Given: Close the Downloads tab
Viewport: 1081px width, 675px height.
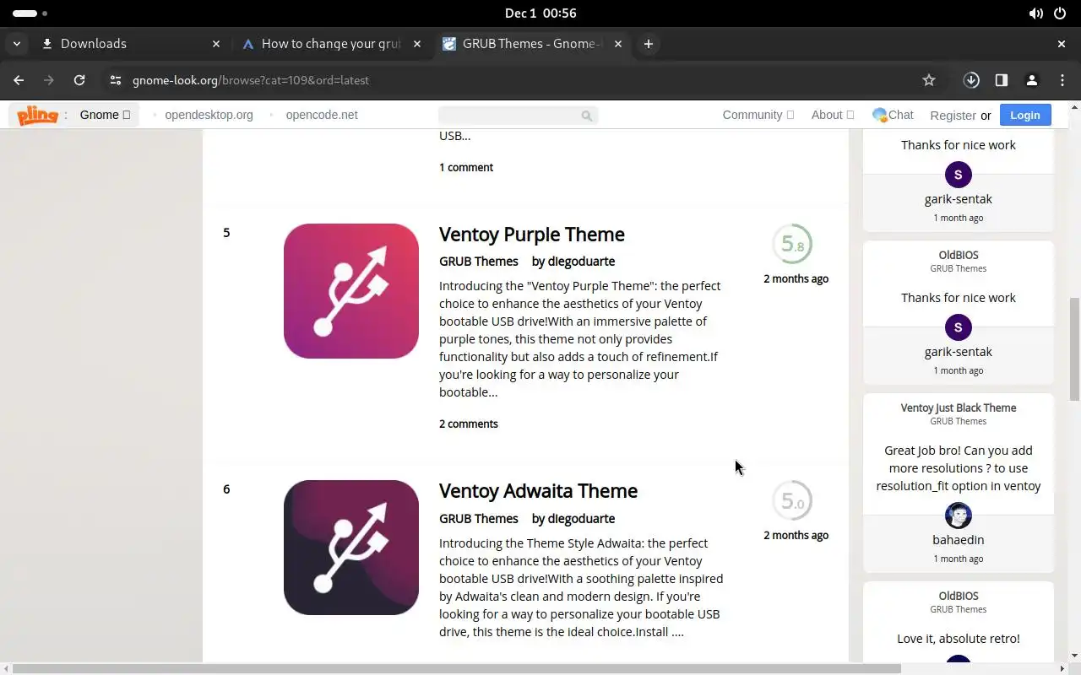Looking at the screenshot, I should [216, 44].
